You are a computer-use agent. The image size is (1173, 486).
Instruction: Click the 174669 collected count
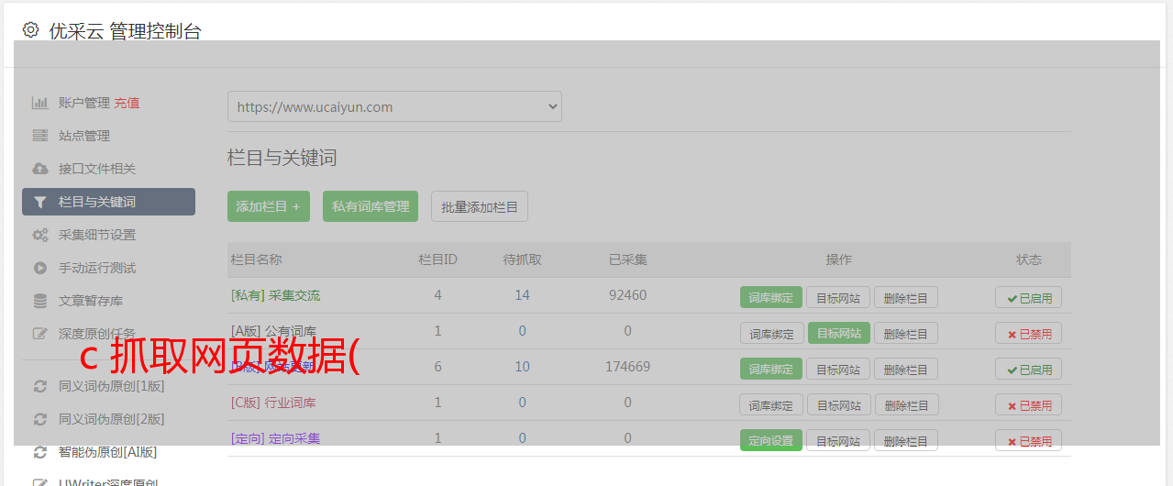627,367
